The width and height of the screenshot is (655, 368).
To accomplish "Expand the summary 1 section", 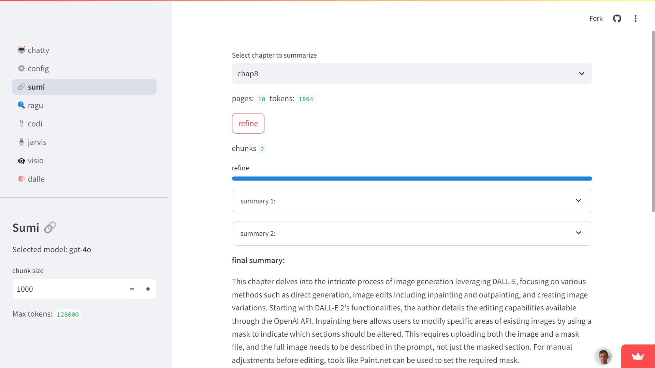I will pos(412,201).
